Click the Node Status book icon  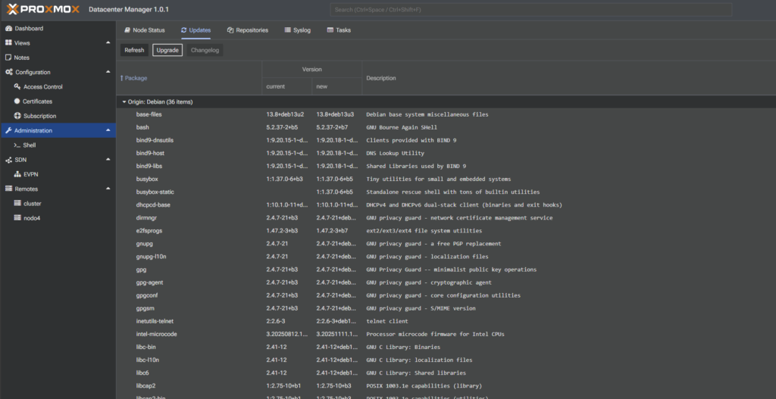[127, 30]
